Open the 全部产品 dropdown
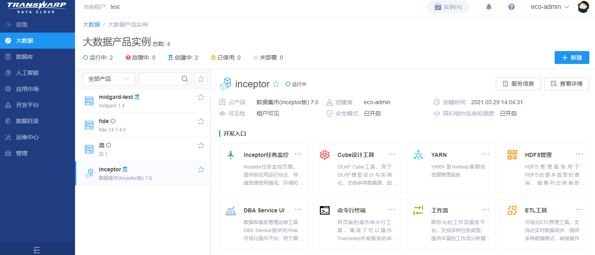The height and width of the screenshot is (255, 595). (109, 79)
